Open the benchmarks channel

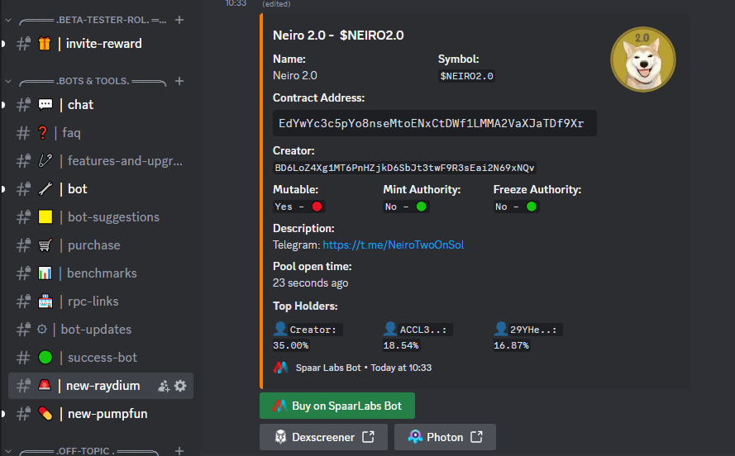(x=101, y=273)
